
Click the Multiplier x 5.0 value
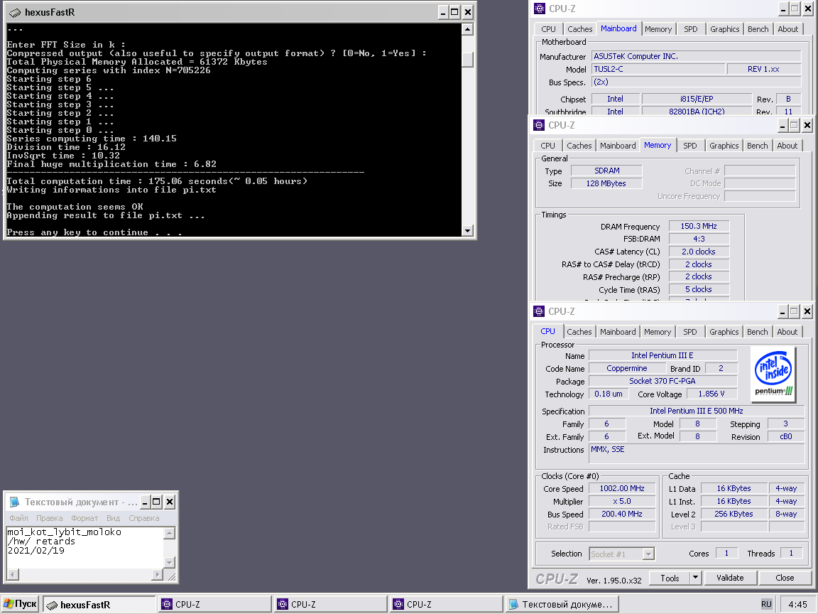[x=622, y=501]
